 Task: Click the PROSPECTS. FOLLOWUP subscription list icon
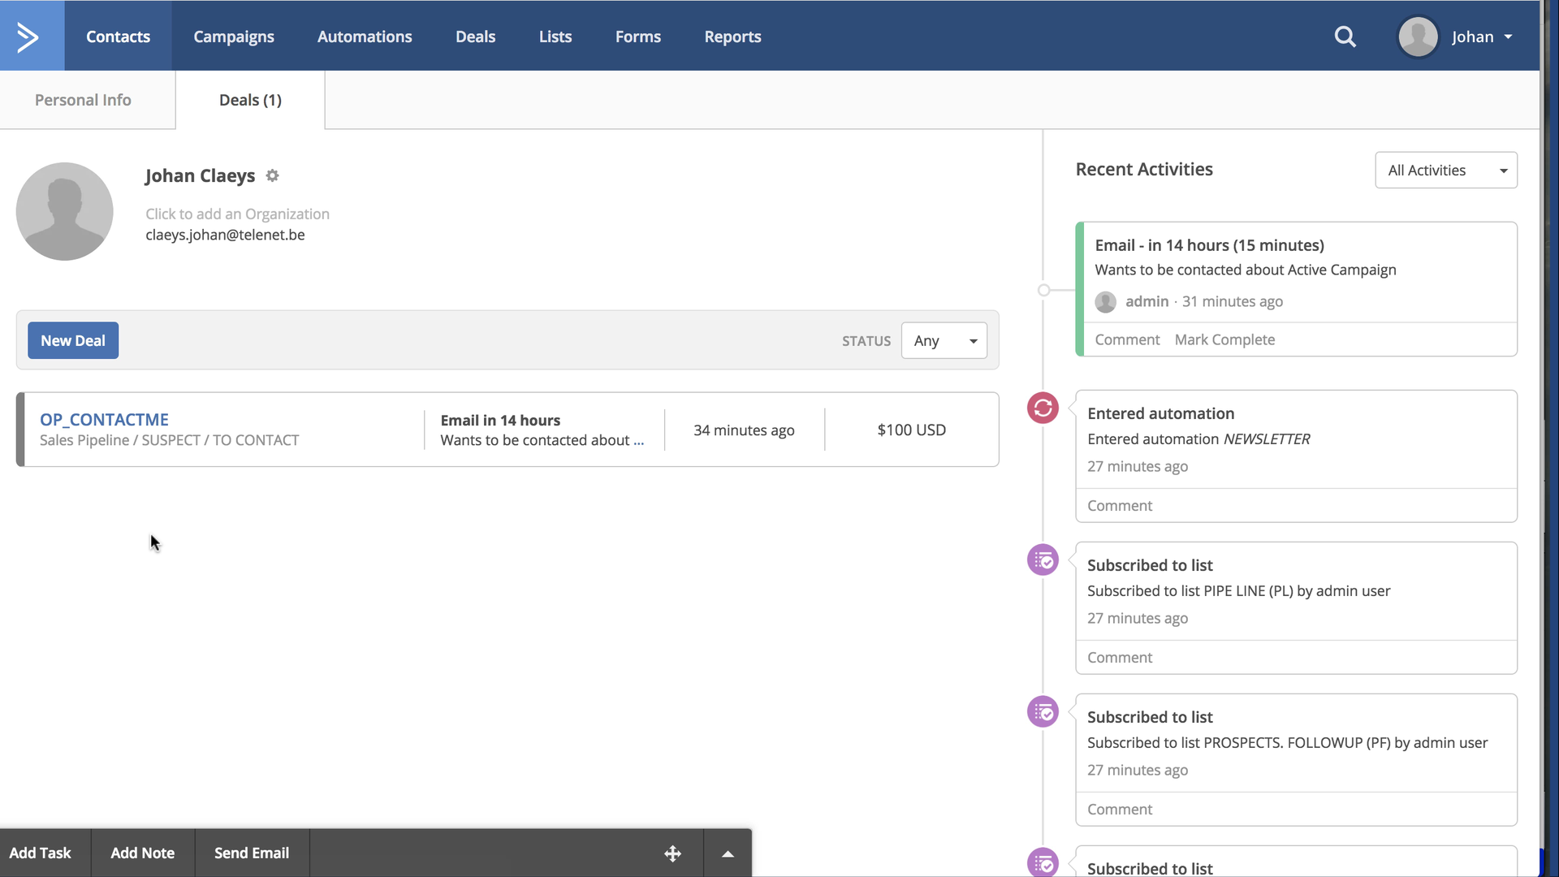tap(1043, 711)
